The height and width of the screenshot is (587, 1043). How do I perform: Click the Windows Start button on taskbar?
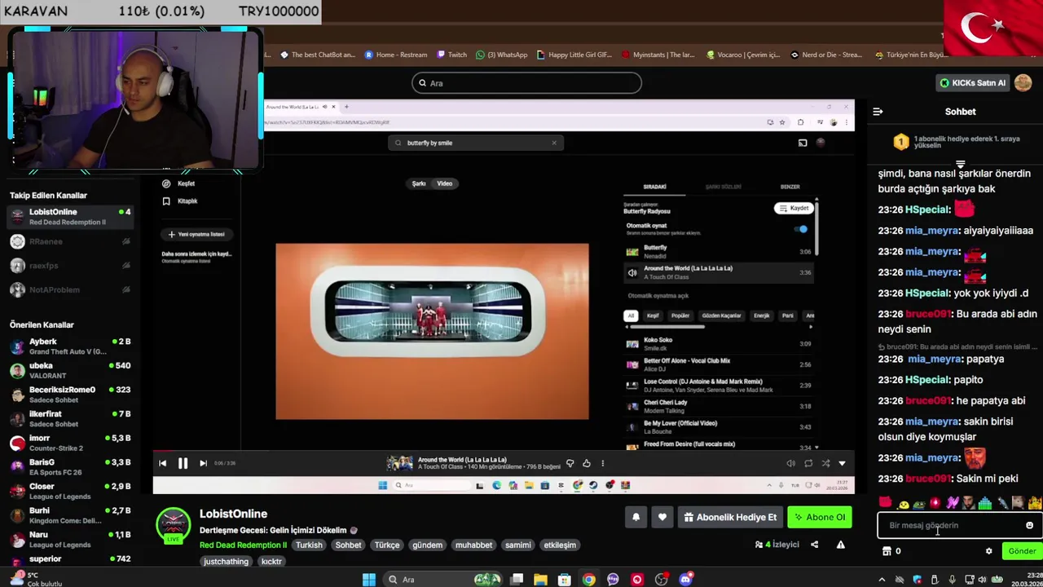369,580
